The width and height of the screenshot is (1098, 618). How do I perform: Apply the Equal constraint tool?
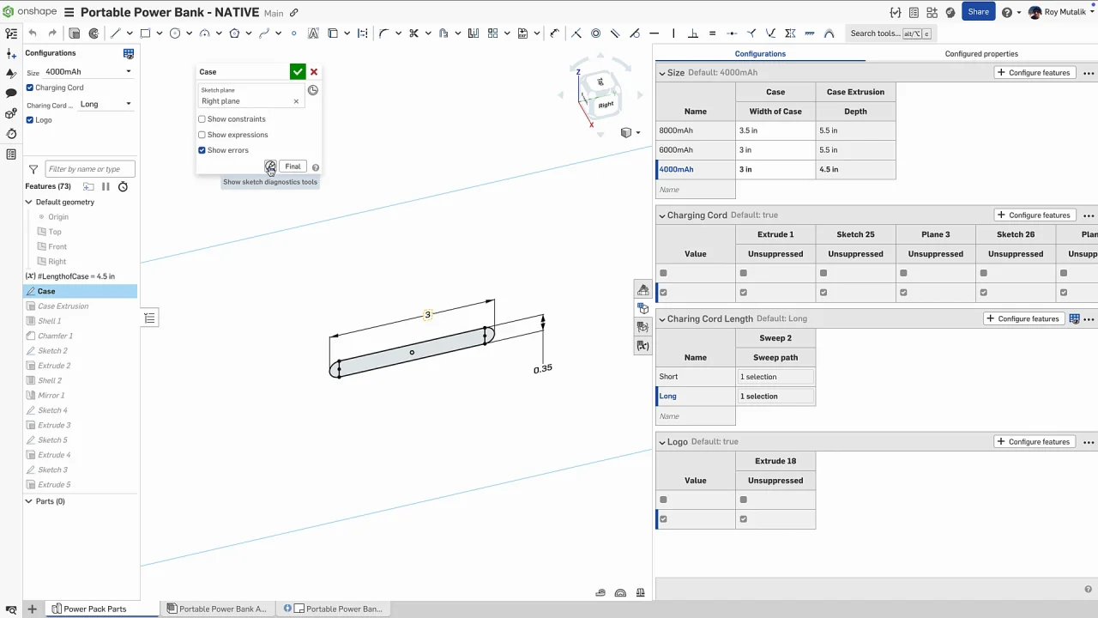(x=712, y=33)
